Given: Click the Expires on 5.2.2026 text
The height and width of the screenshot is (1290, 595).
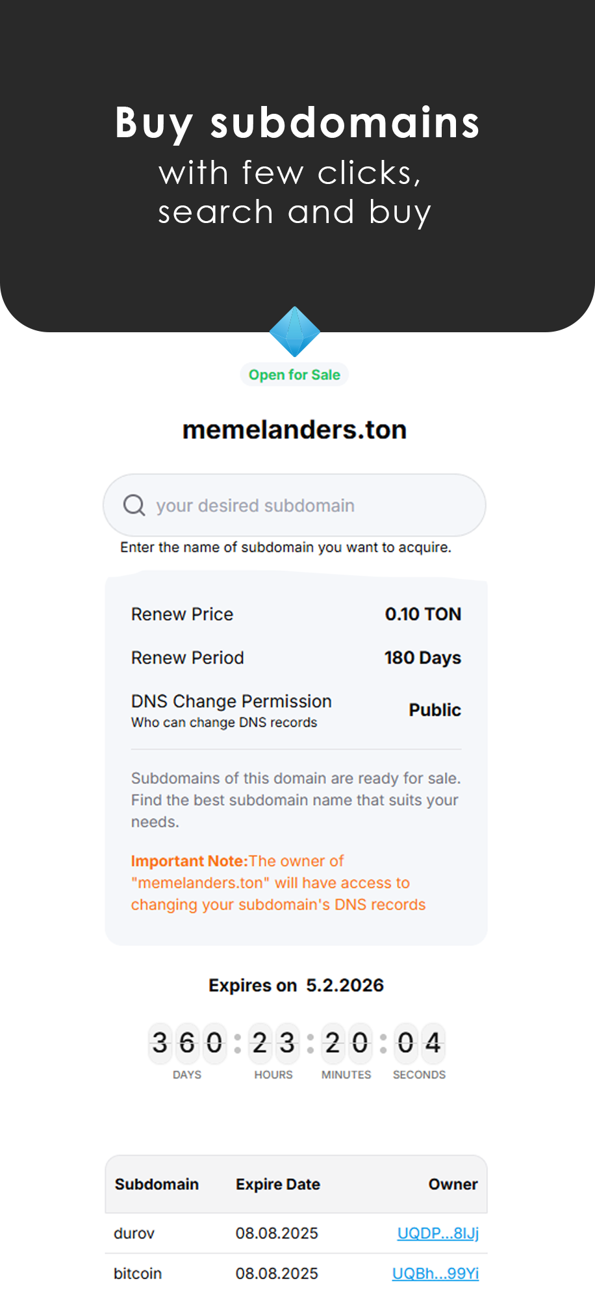Looking at the screenshot, I should pos(296,985).
